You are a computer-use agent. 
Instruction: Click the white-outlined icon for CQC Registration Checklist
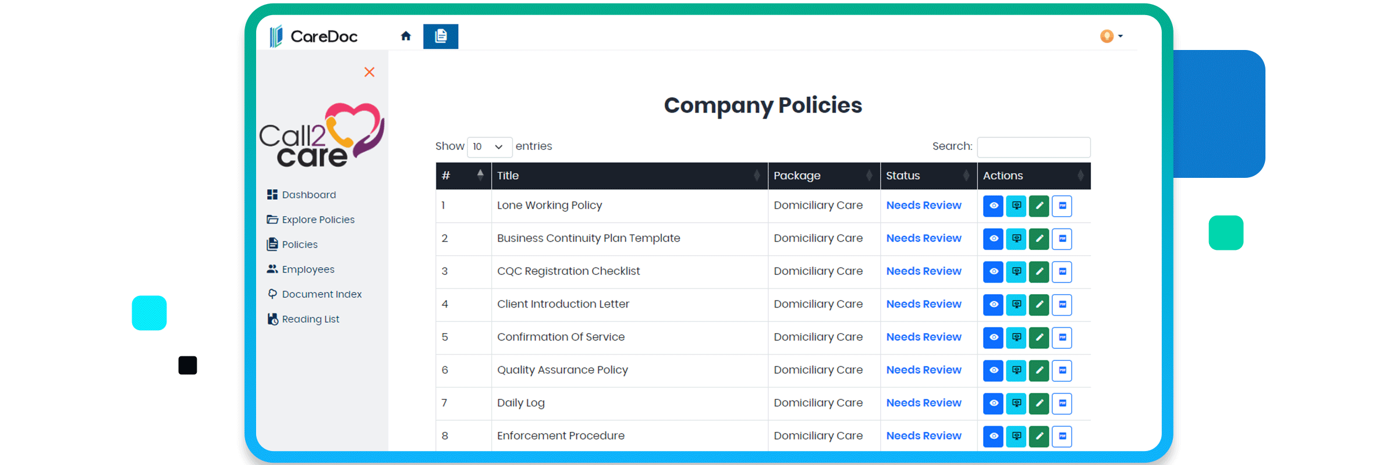point(1062,271)
